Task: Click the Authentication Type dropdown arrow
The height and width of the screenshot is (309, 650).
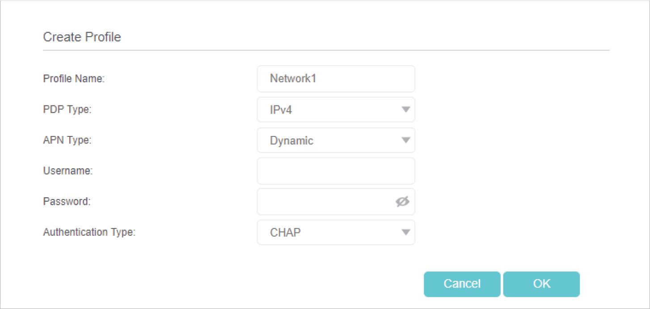Action: pos(405,232)
